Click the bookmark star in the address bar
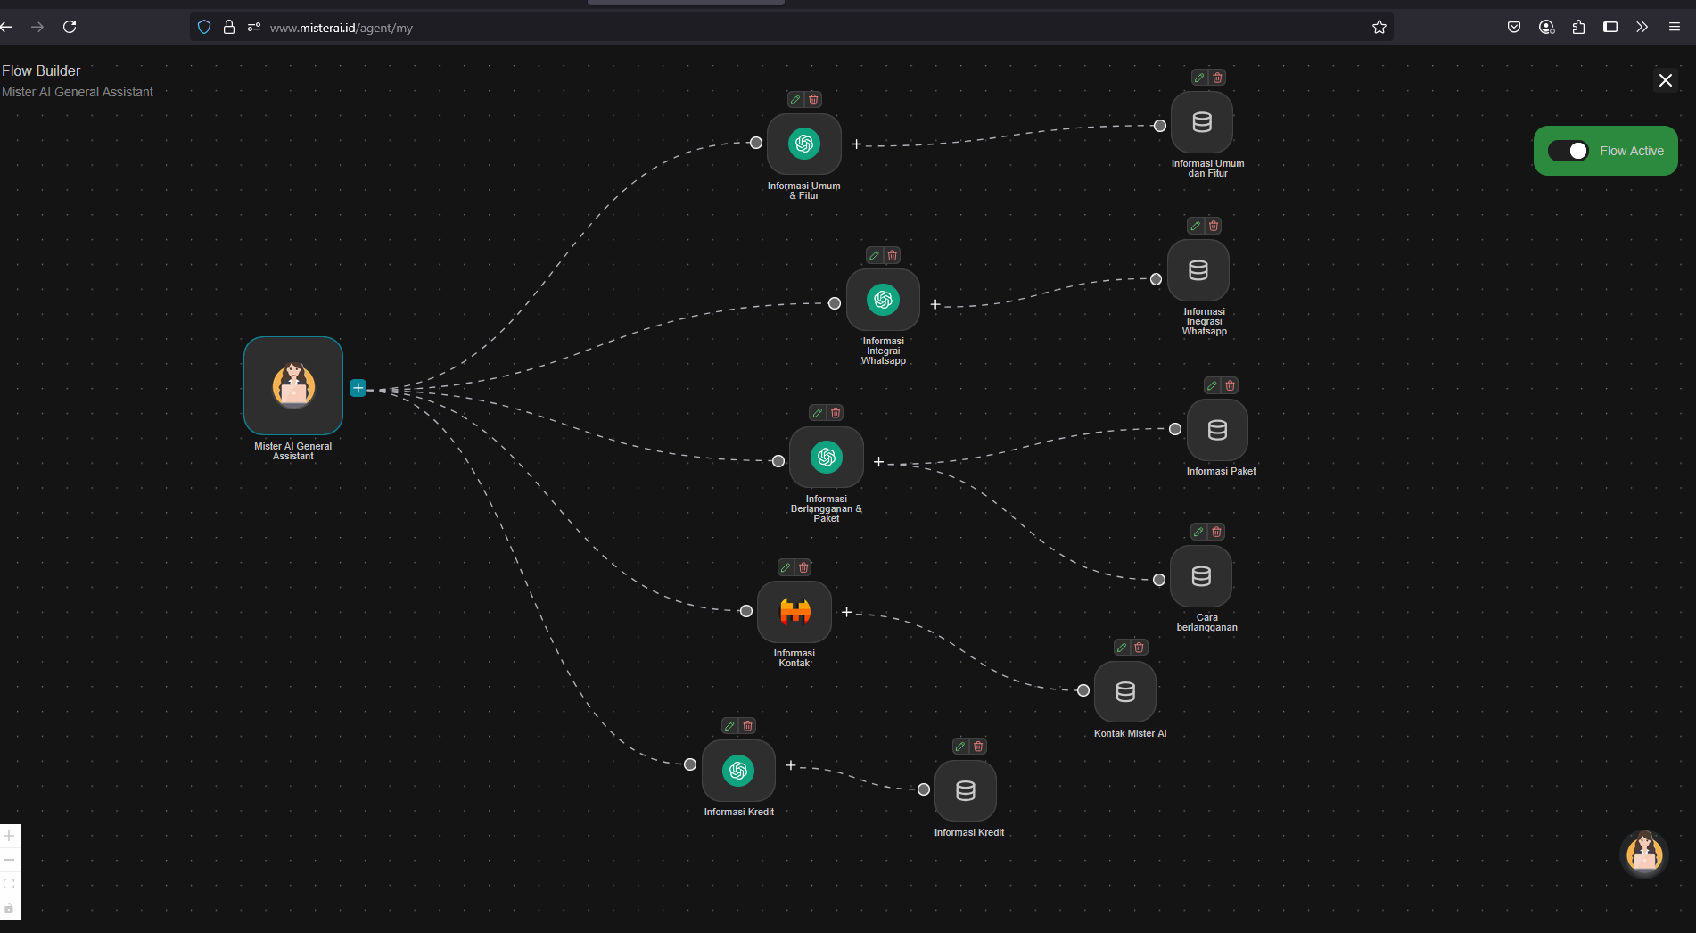This screenshot has height=933, width=1696. 1379,27
